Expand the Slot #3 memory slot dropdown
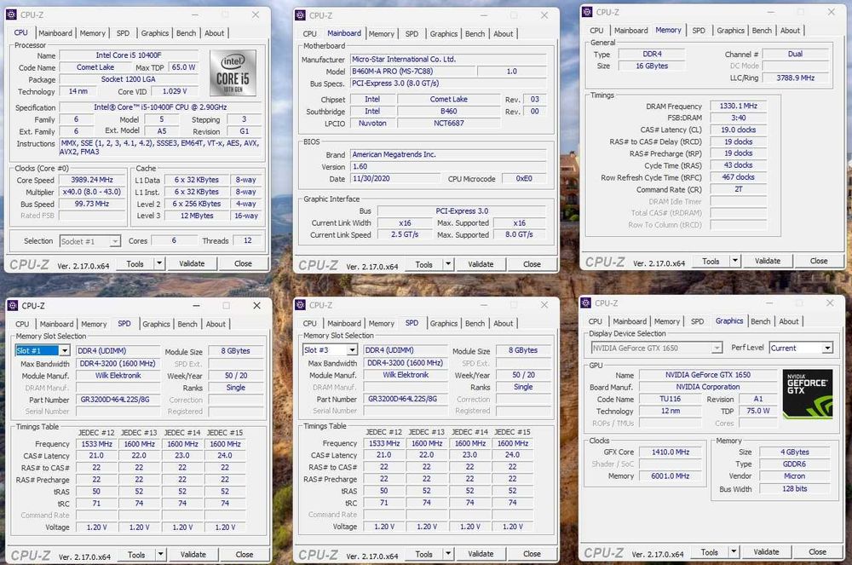 point(352,350)
